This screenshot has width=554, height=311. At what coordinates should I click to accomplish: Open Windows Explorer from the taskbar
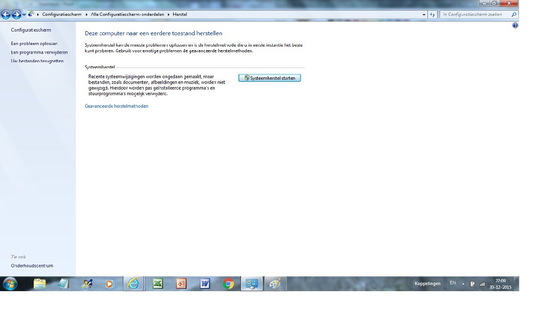[x=40, y=284]
